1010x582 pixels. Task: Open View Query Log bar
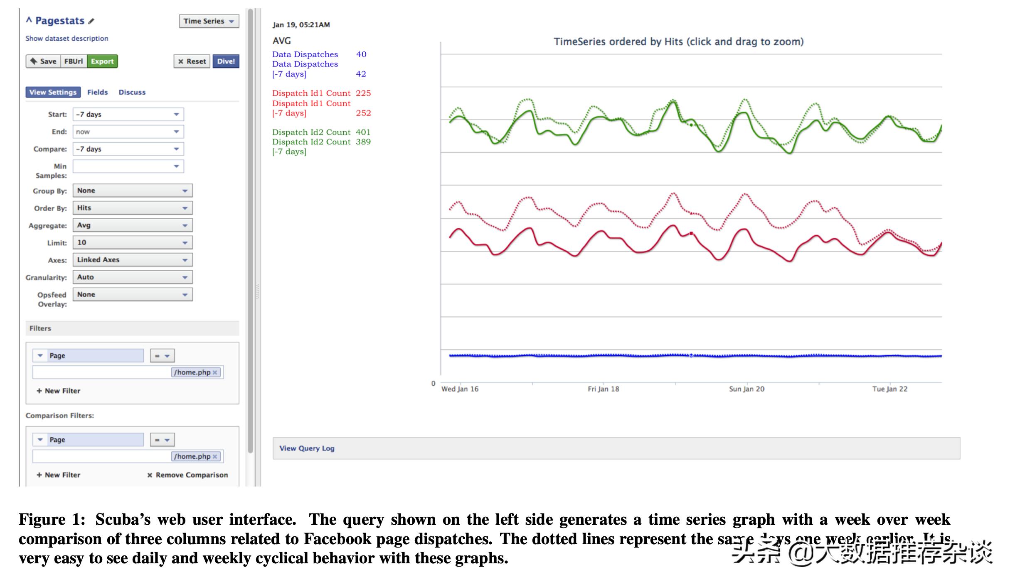pyautogui.click(x=307, y=448)
